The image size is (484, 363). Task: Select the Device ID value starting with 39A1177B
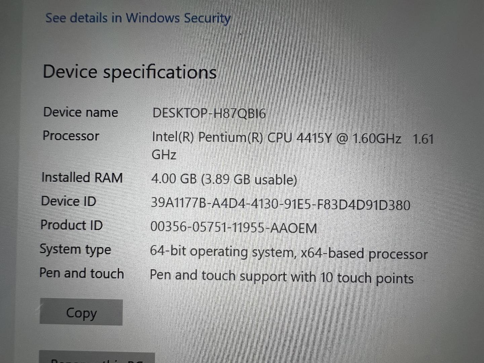click(x=280, y=204)
